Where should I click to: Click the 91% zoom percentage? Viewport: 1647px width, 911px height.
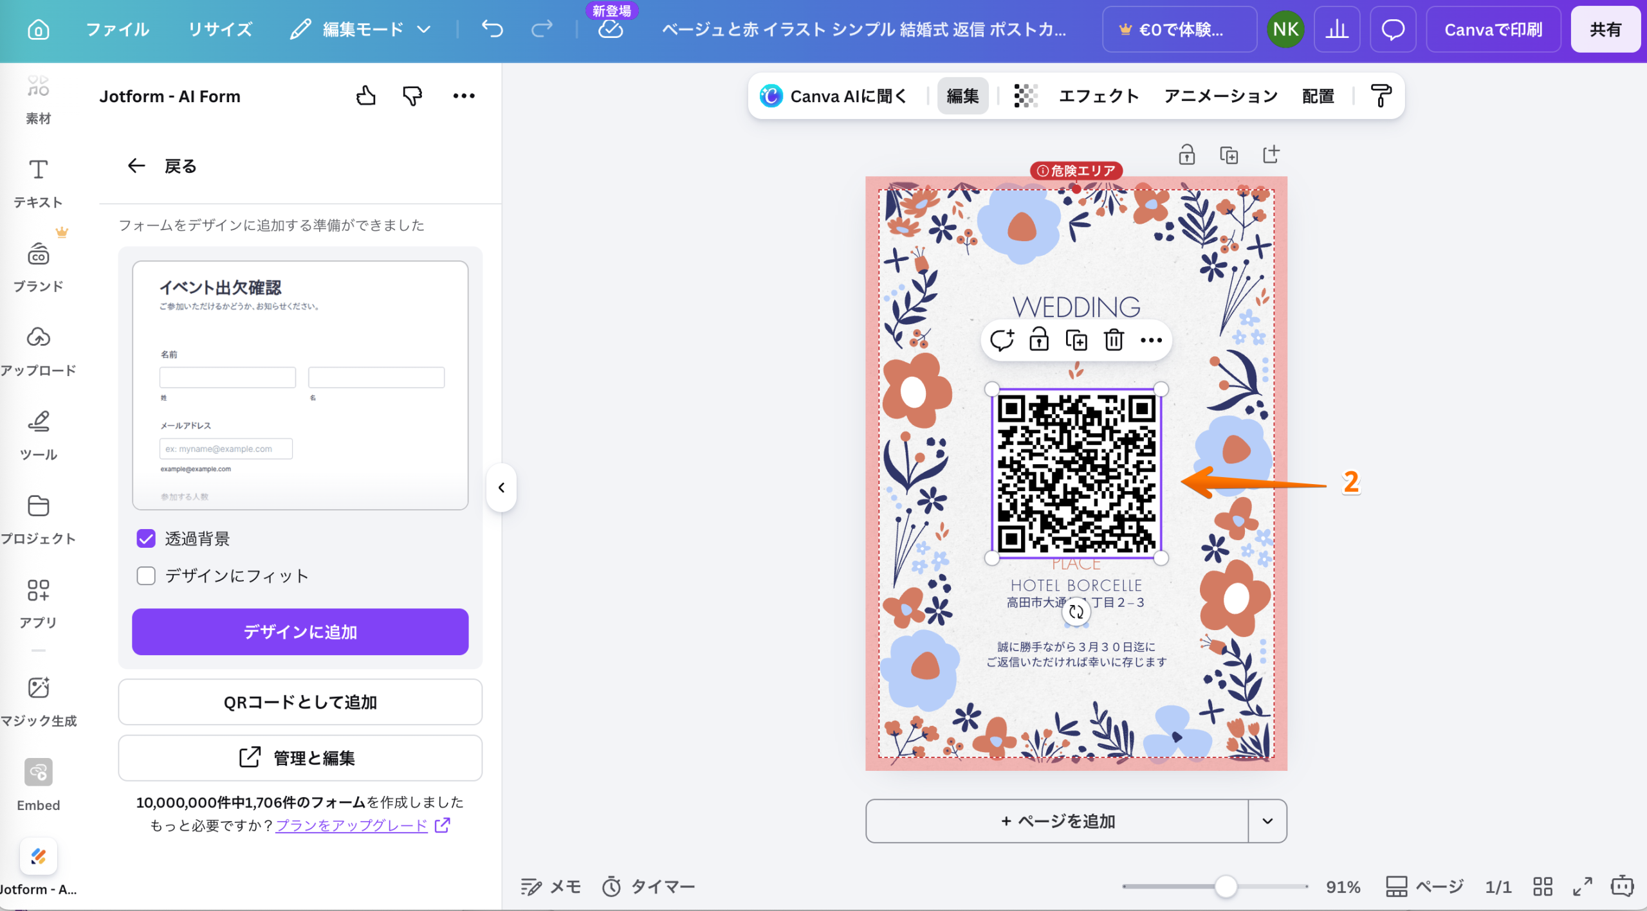[1343, 887]
